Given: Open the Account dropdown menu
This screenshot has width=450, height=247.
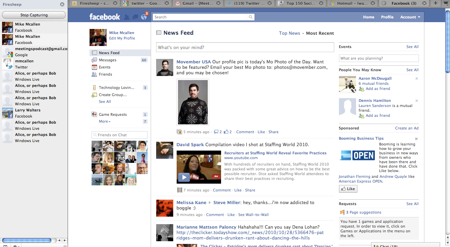Looking at the screenshot, I should [x=410, y=17].
